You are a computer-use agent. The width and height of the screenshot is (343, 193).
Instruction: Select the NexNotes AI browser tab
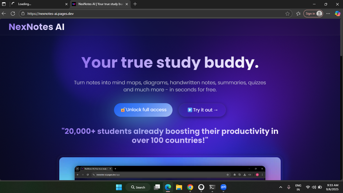100,4
